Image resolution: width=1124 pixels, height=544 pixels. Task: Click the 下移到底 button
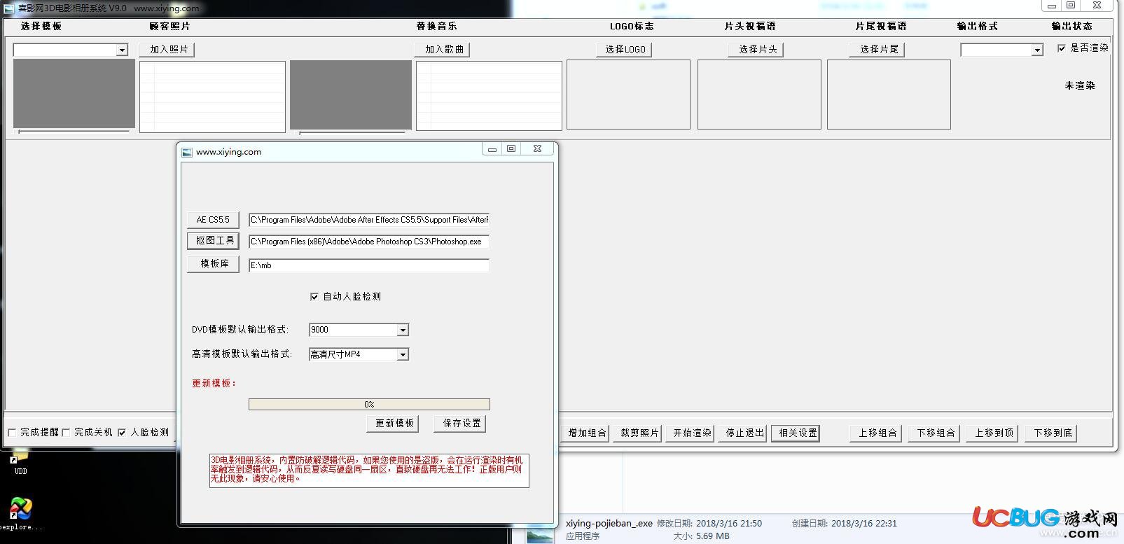pos(1051,433)
